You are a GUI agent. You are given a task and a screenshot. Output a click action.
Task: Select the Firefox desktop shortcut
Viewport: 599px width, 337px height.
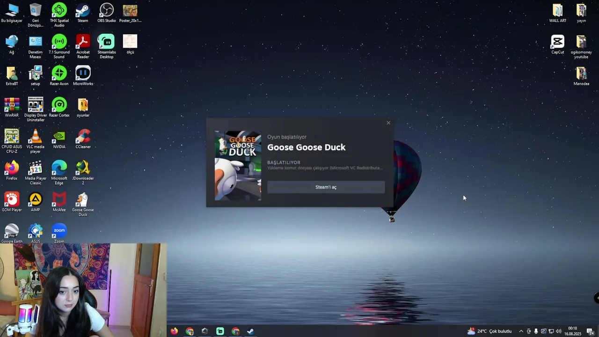(12, 170)
